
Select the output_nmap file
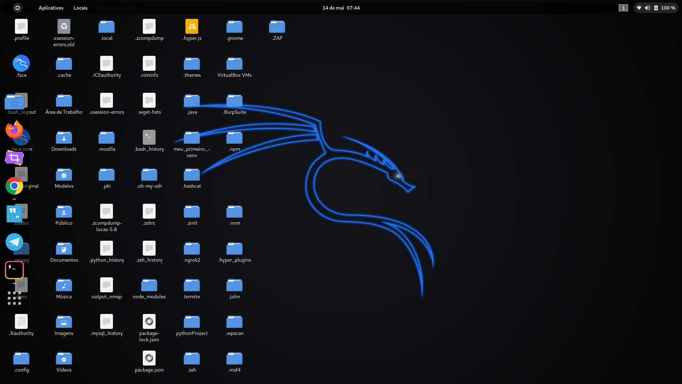coord(107,285)
